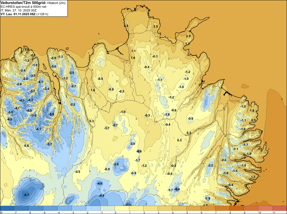Select legend swatch between -3 and -2

(x=79, y=208)
